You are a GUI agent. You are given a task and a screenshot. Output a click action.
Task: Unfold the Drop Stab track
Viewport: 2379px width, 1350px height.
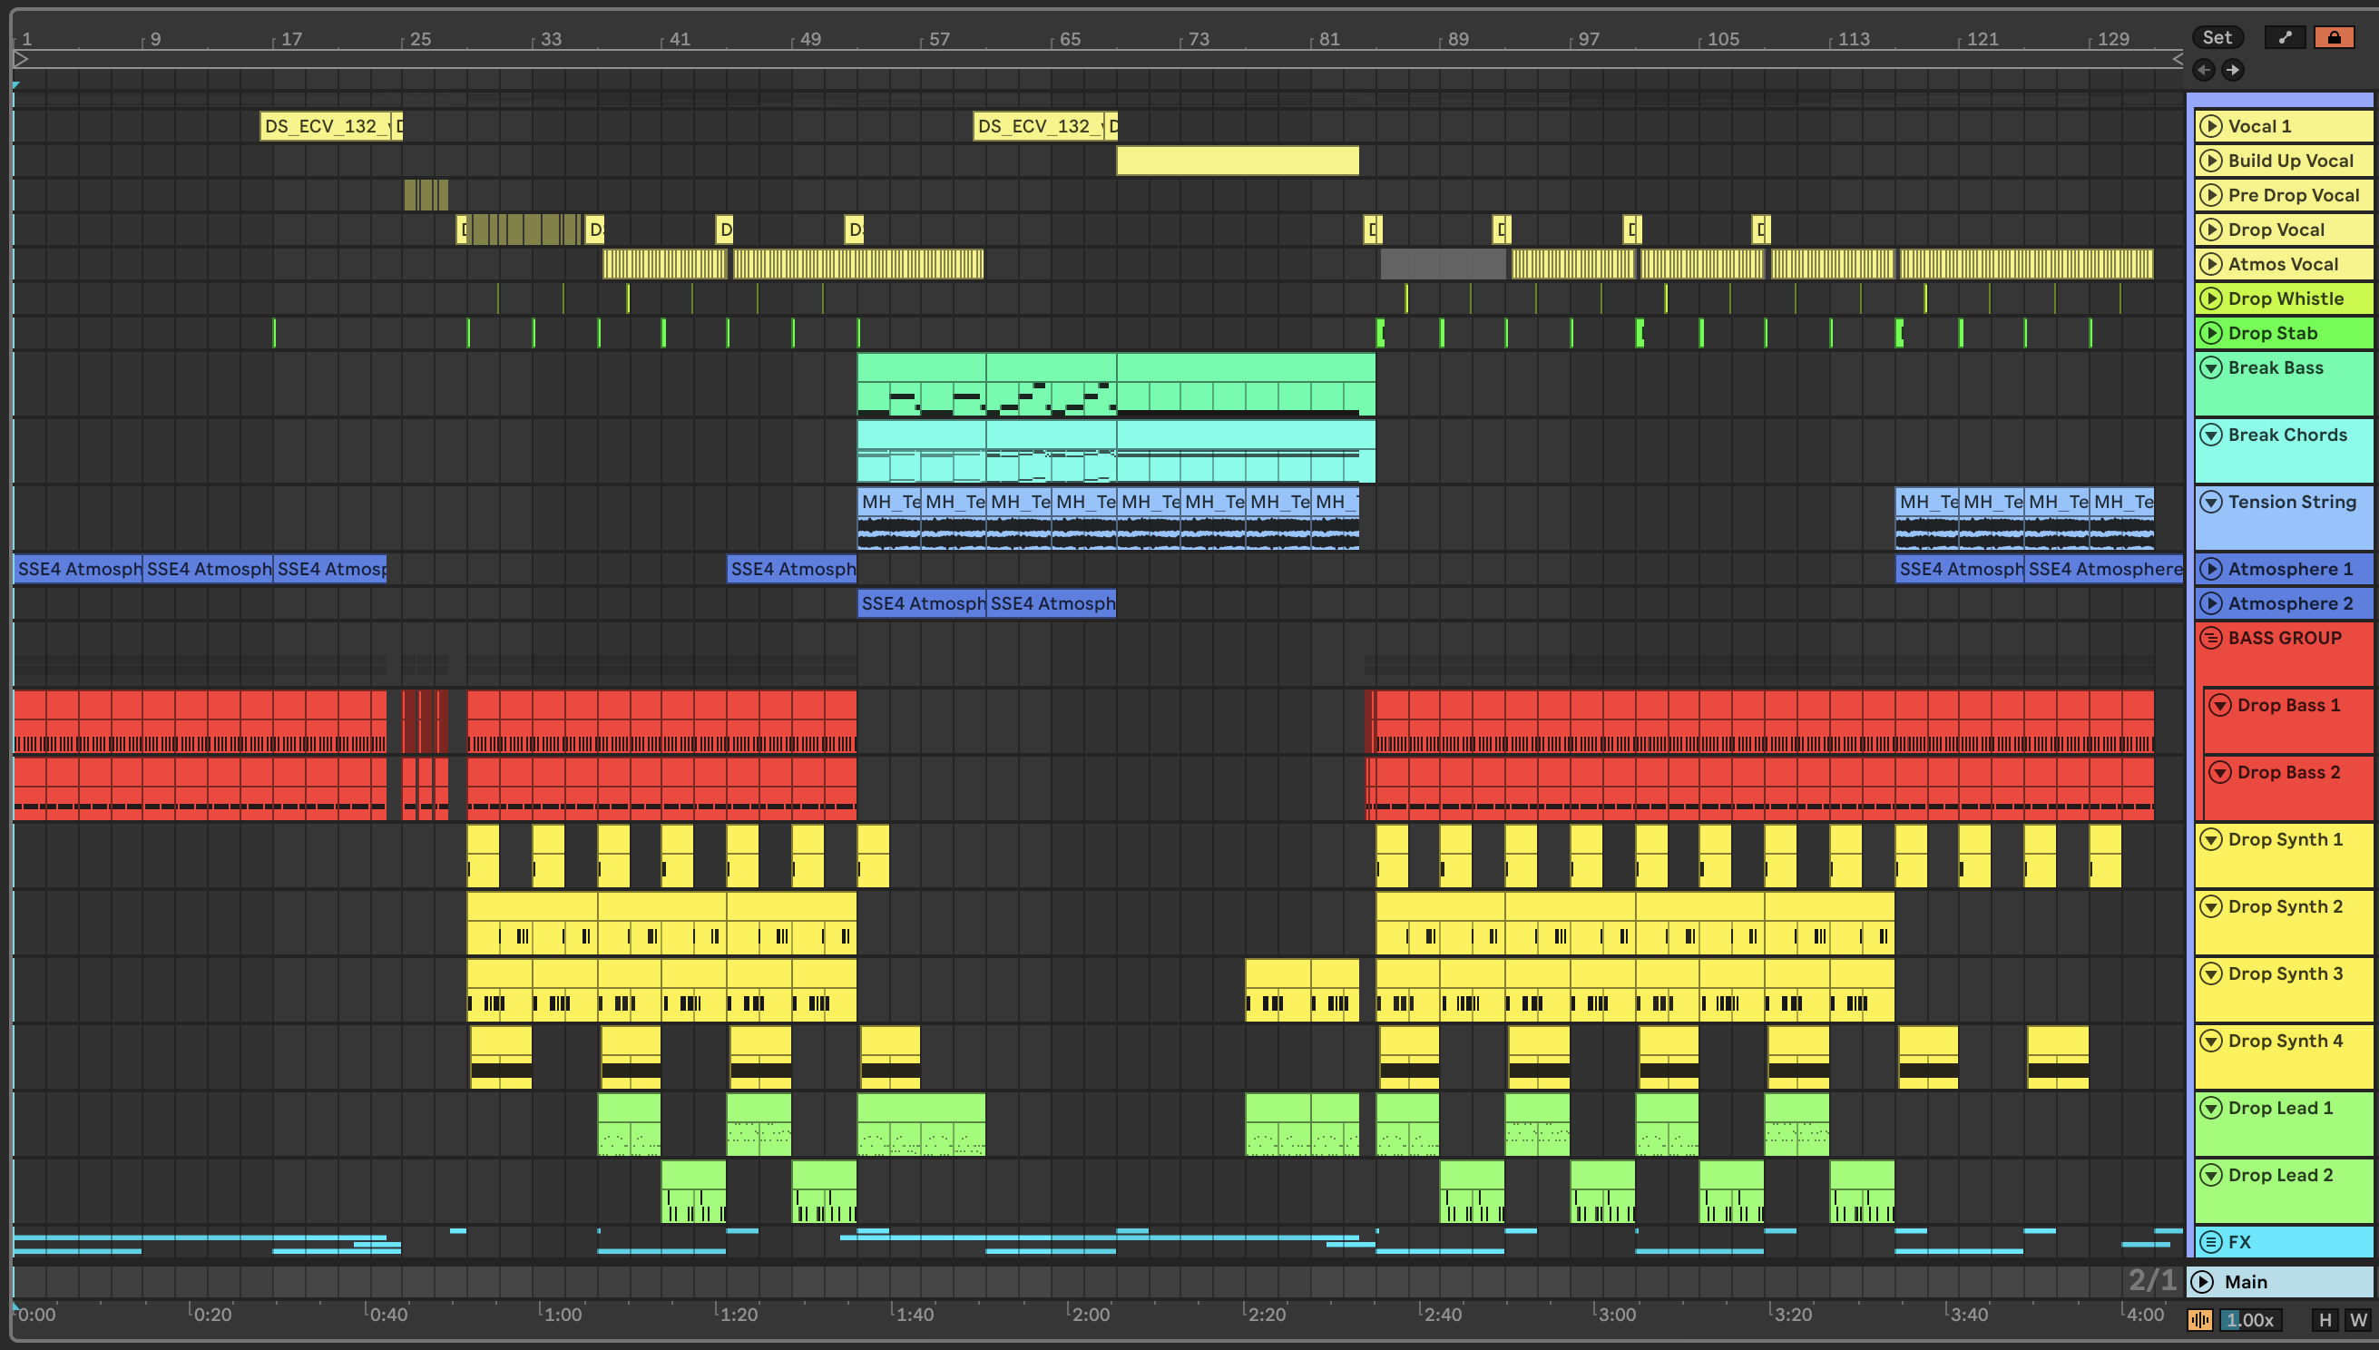[2211, 333]
